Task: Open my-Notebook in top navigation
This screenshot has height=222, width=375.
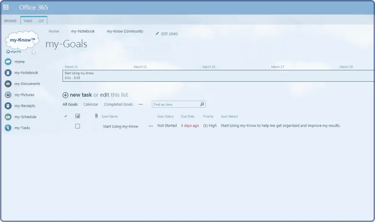Action: [x=83, y=31]
